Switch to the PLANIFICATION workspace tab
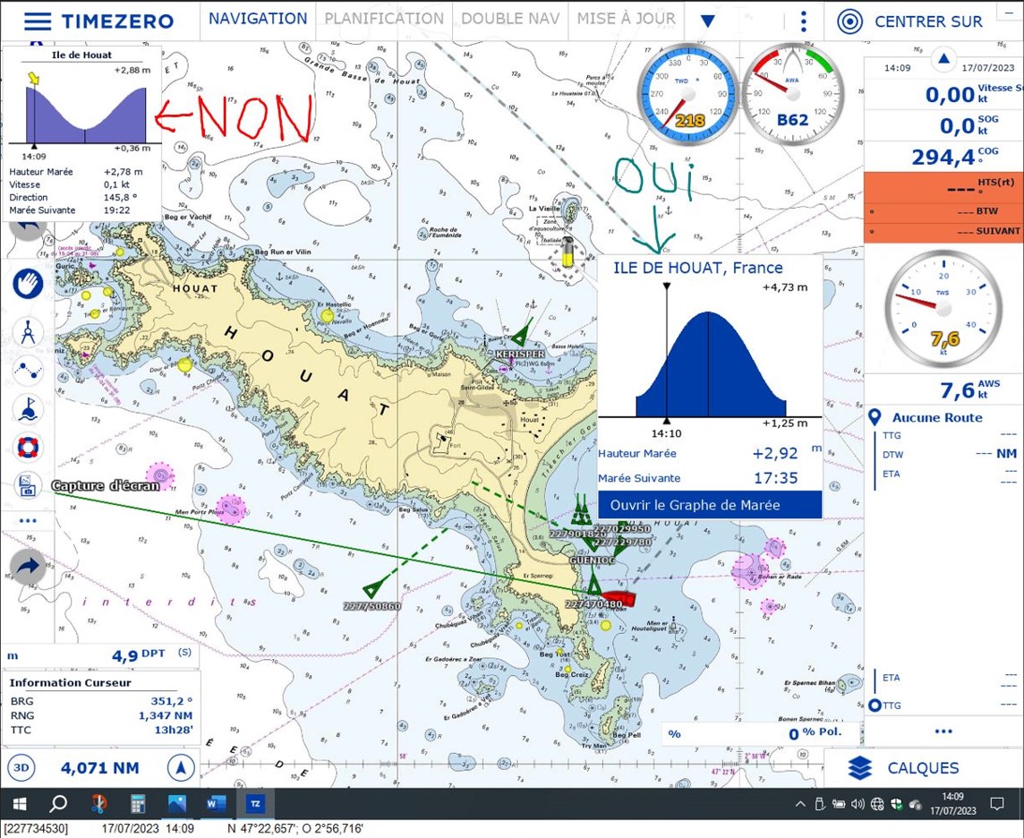 (384, 18)
